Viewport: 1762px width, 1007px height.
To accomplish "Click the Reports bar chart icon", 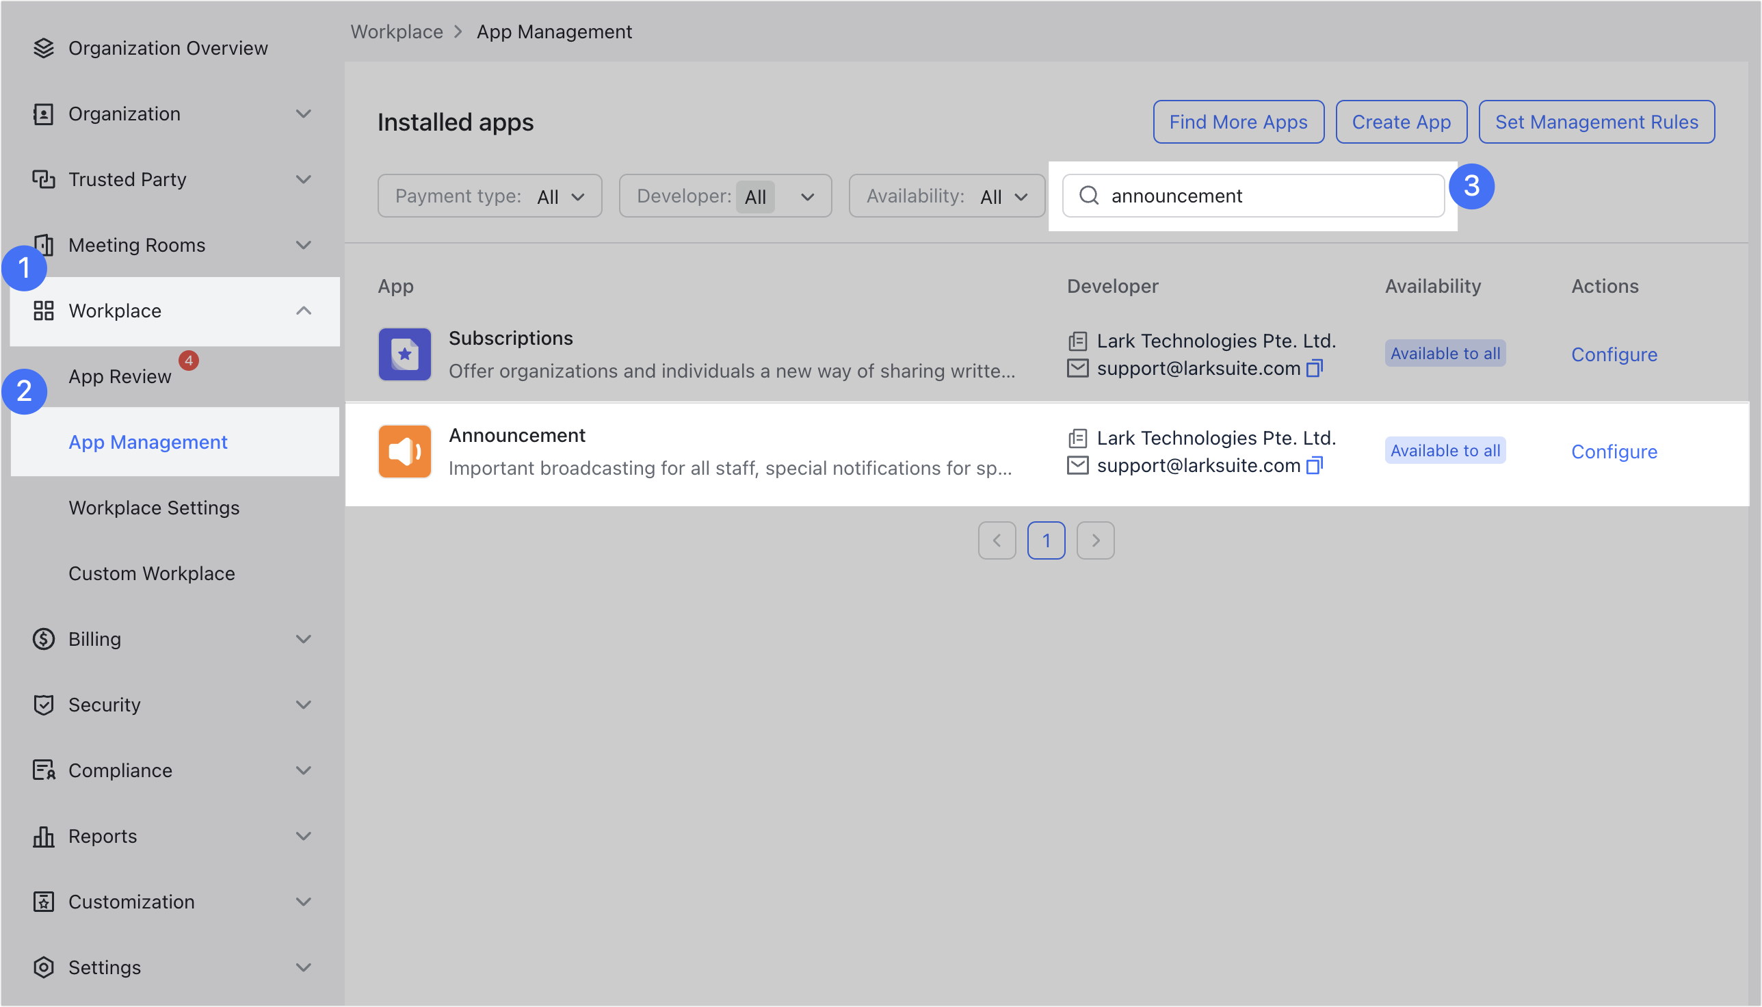I will pyautogui.click(x=44, y=836).
